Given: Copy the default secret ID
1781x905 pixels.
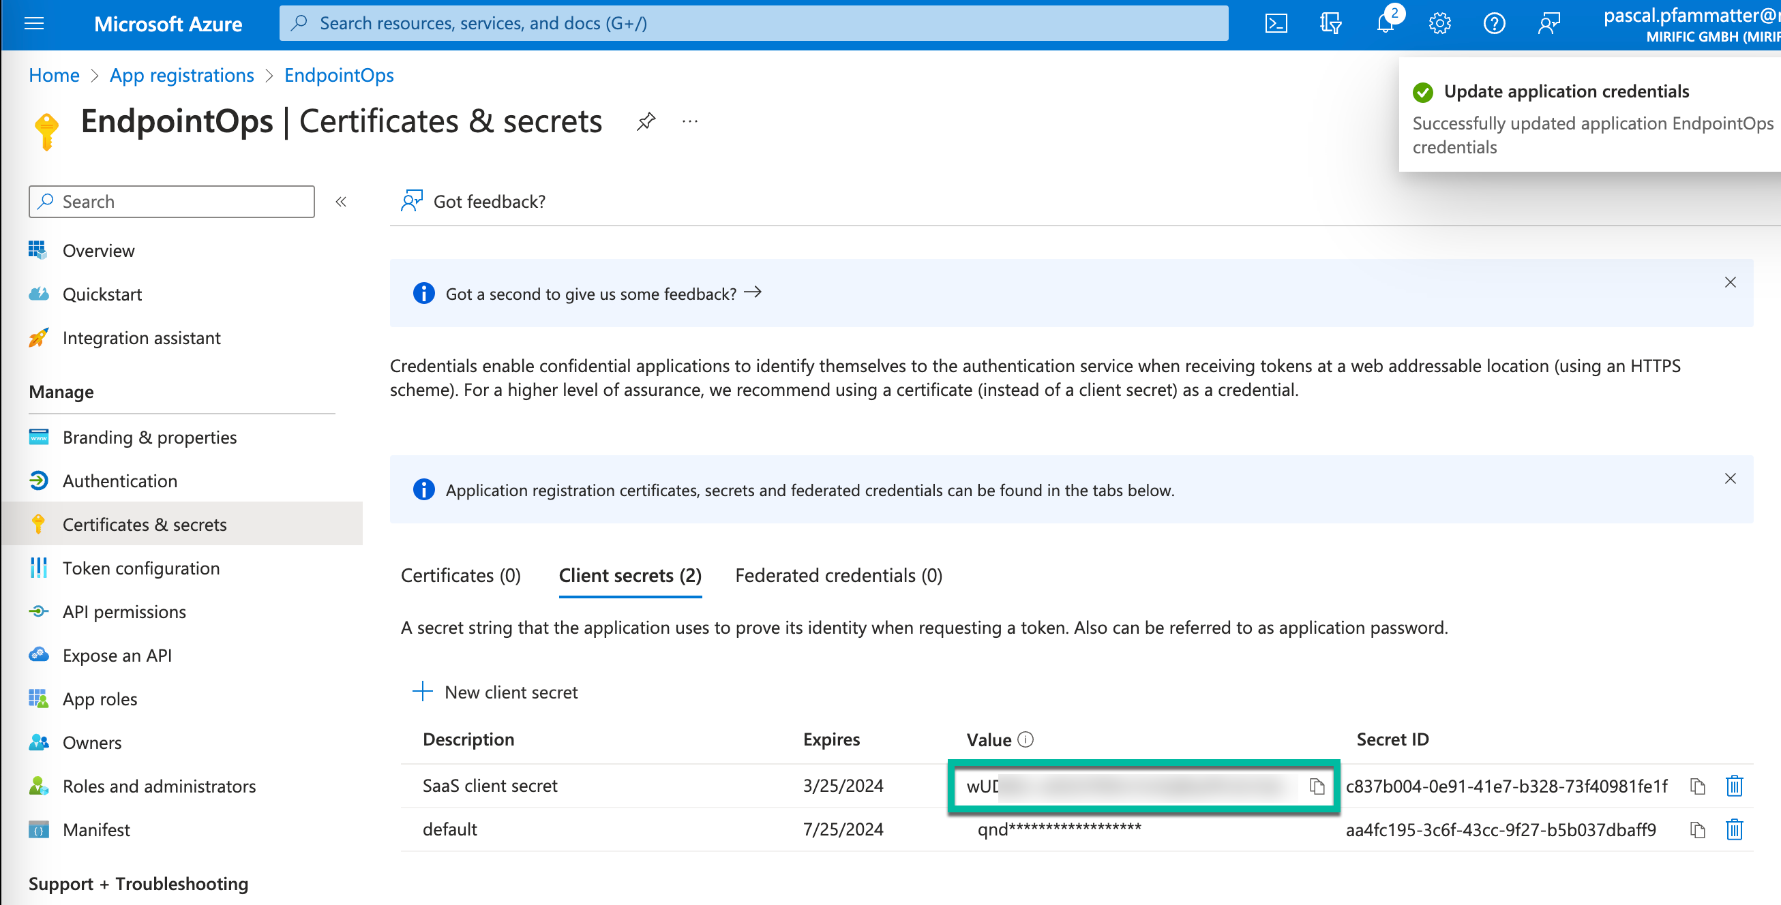Looking at the screenshot, I should 1697,830.
